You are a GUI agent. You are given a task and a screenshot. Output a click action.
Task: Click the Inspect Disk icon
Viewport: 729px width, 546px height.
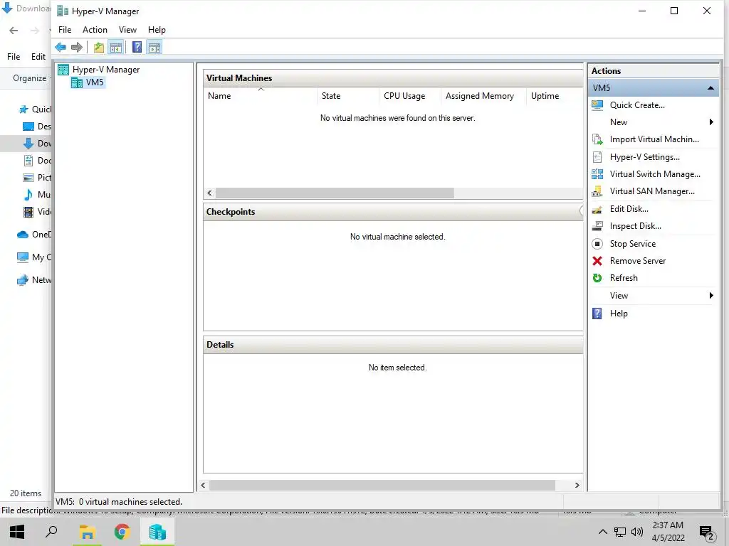(x=597, y=226)
